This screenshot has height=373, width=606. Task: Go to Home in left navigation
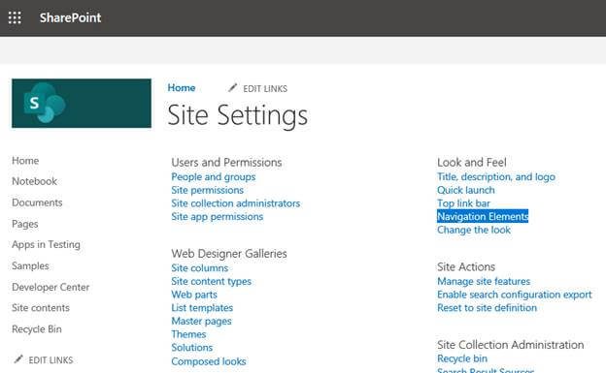point(25,161)
